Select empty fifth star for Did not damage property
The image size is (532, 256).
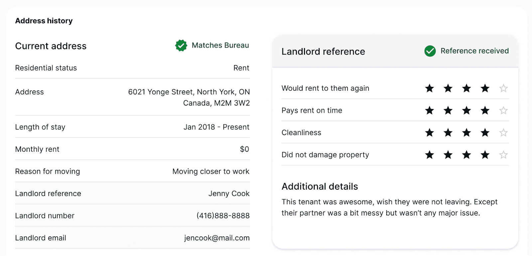coord(503,155)
